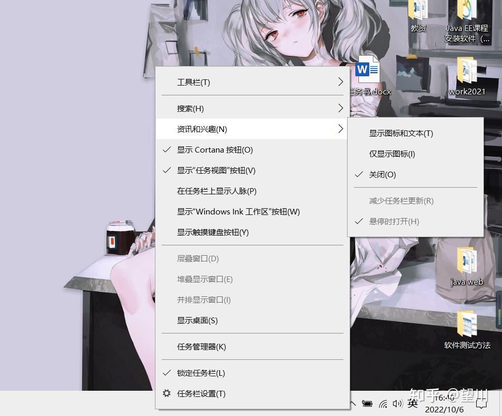This screenshot has height=416, width=502.
Task: Expand the 工具栏(T) submenu arrow
Action: point(341,82)
